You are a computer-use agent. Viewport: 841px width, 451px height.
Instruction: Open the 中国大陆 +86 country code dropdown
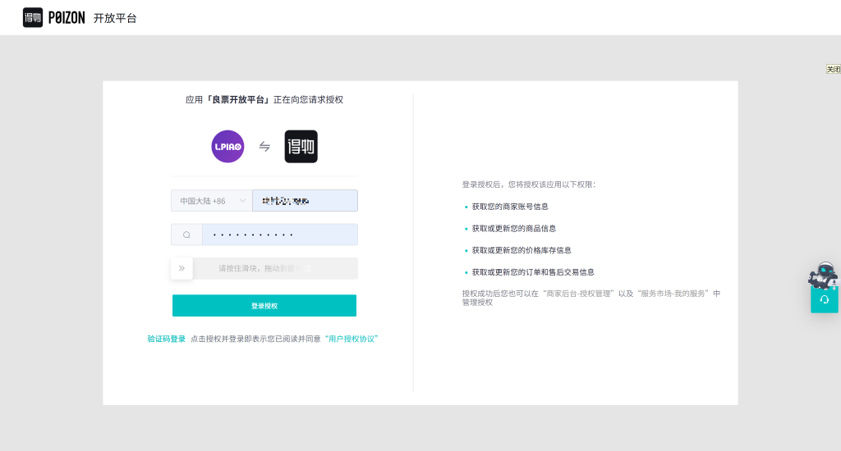212,201
